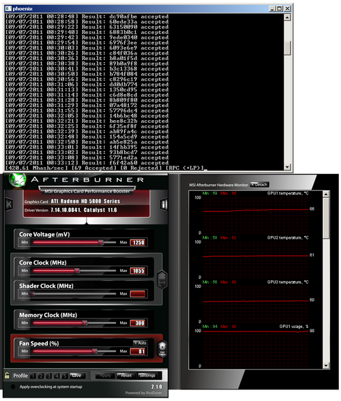Click the Save profile button
This screenshot has width=341, height=401.
coord(77,375)
